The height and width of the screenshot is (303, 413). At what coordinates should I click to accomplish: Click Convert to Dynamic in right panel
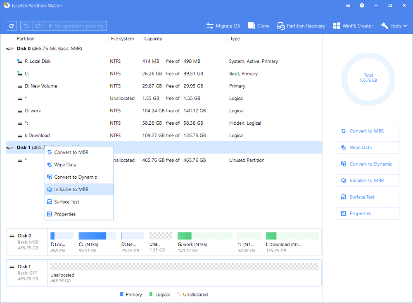(368, 164)
